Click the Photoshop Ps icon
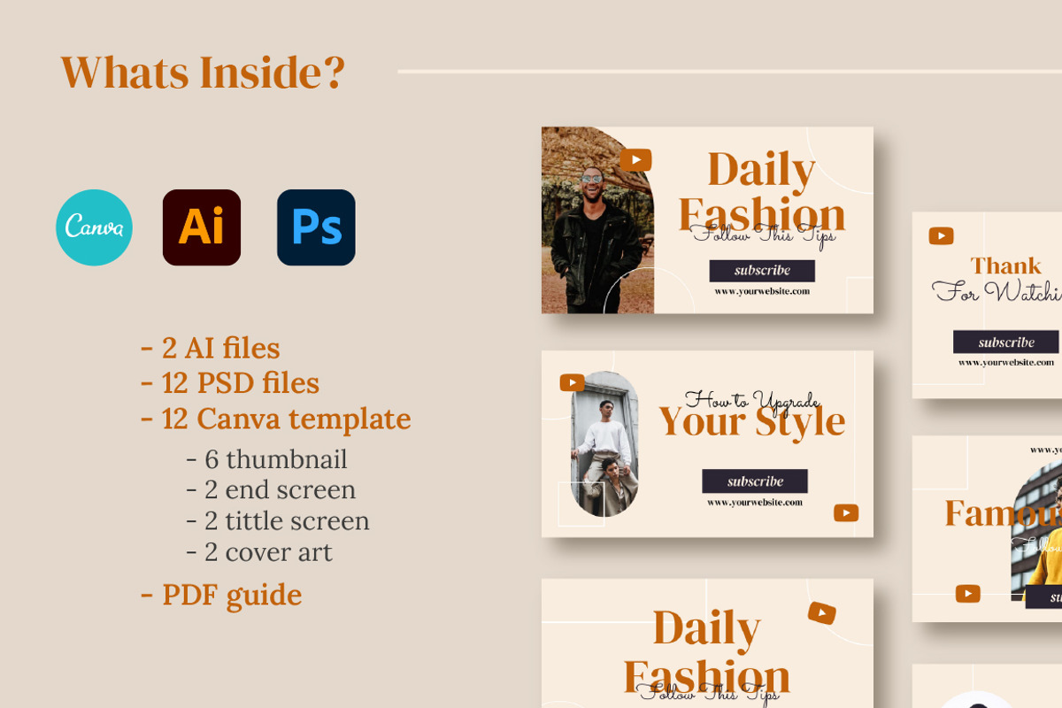This screenshot has height=708, width=1062. (x=316, y=227)
